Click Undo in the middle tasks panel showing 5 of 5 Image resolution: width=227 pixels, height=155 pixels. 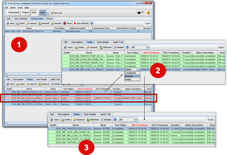click(x=79, y=47)
